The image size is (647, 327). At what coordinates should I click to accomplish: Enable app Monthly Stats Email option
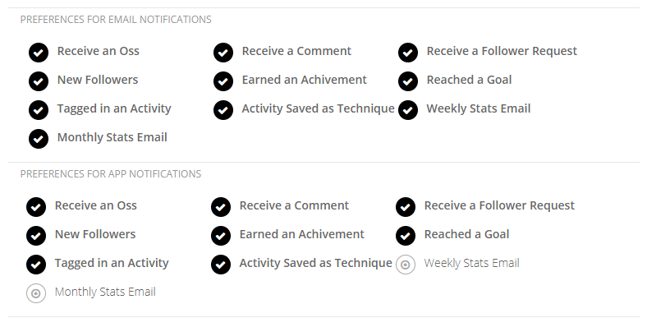coord(36,293)
